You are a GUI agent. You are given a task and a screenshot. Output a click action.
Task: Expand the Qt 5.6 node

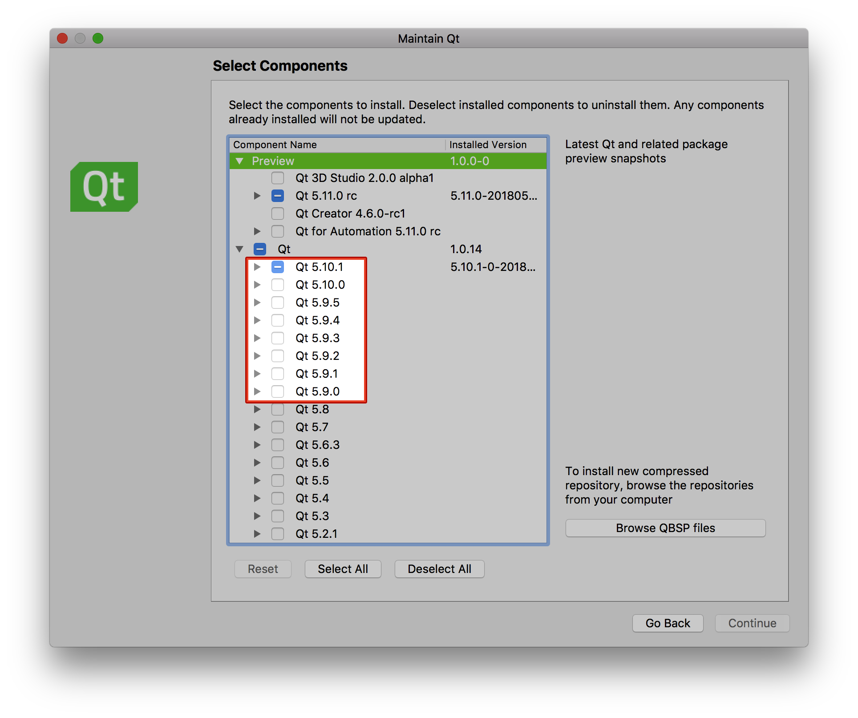(x=257, y=463)
